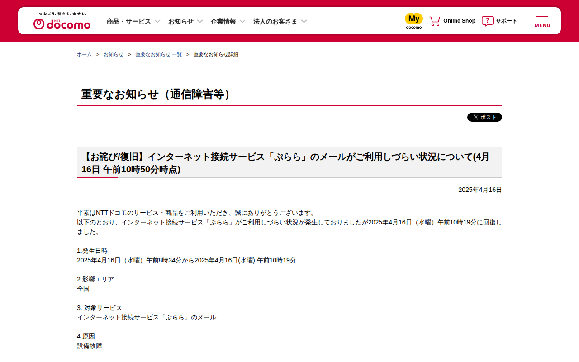Click the NTT docomo logo
Viewport: 579px width, 362px height.
(62, 21)
